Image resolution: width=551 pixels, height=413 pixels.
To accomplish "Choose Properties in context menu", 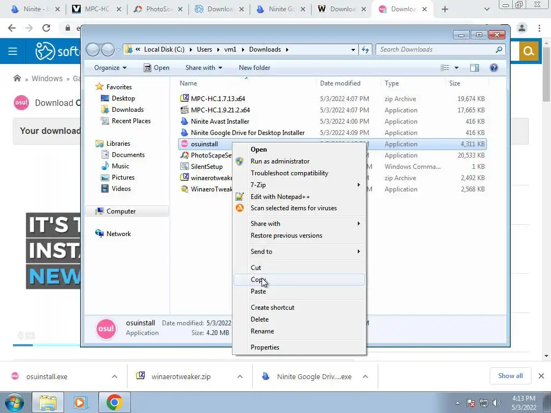I will click(299, 347).
